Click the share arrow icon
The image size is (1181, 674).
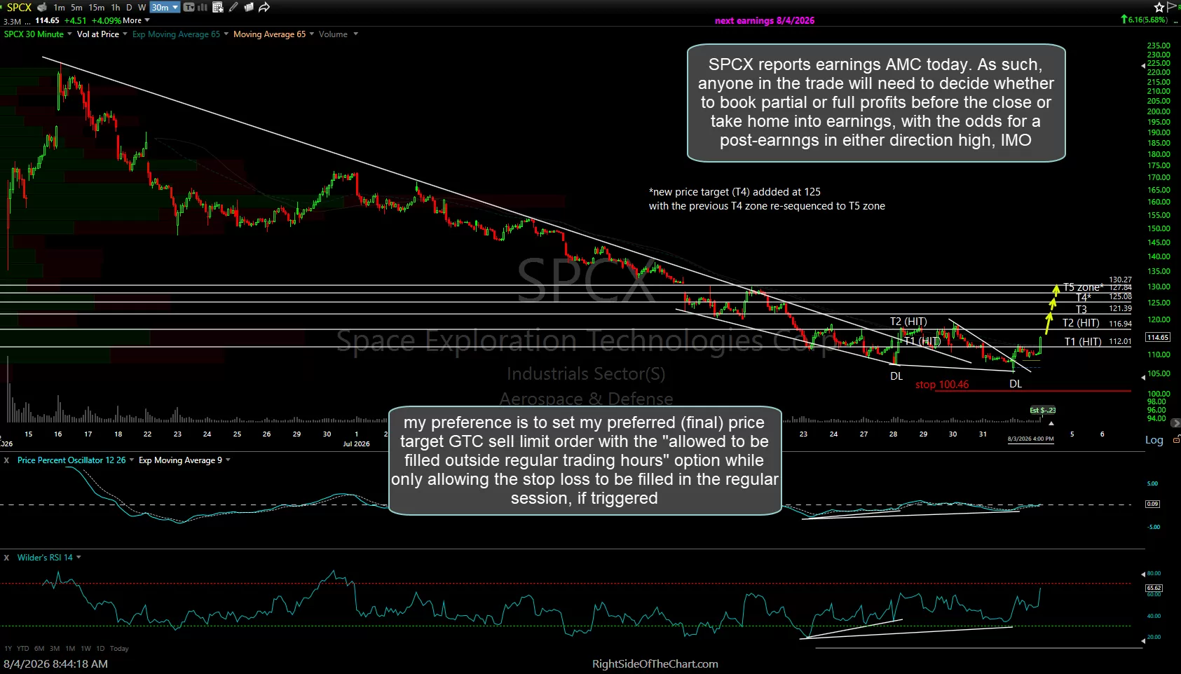[264, 7]
